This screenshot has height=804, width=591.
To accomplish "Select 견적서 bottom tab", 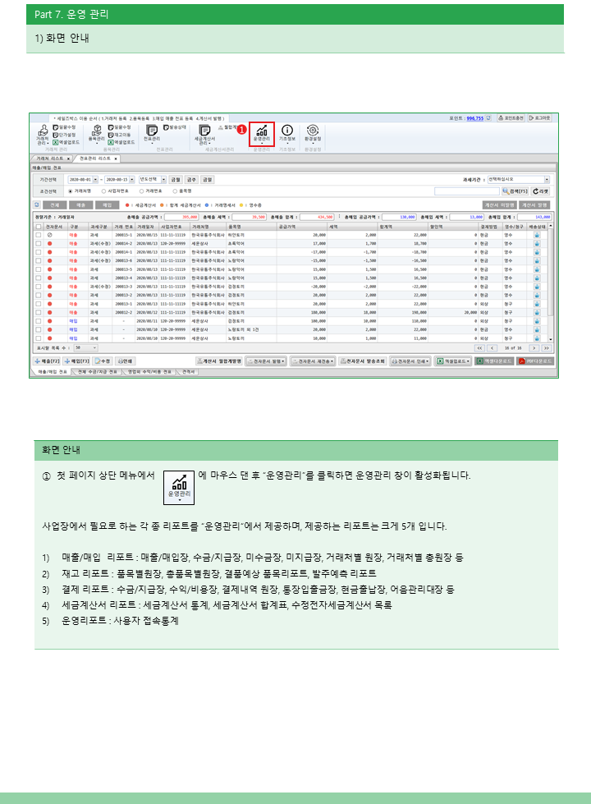I will pos(188,372).
